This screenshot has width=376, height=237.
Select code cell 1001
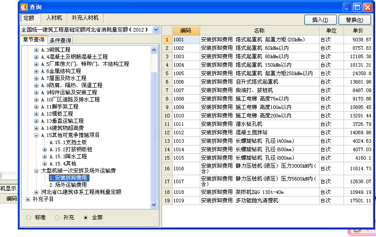point(186,40)
